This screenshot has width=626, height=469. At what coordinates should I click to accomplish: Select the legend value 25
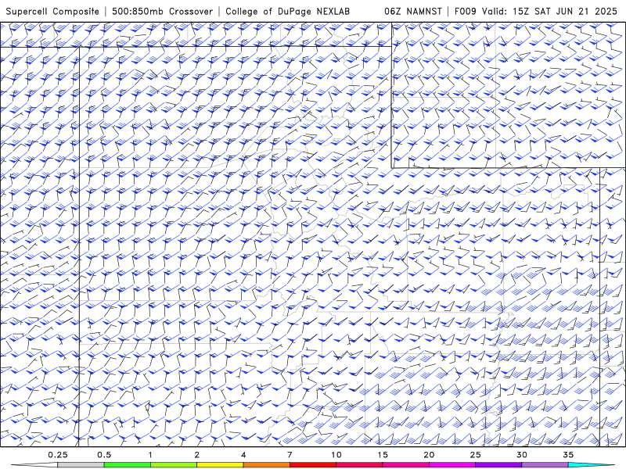coord(476,455)
